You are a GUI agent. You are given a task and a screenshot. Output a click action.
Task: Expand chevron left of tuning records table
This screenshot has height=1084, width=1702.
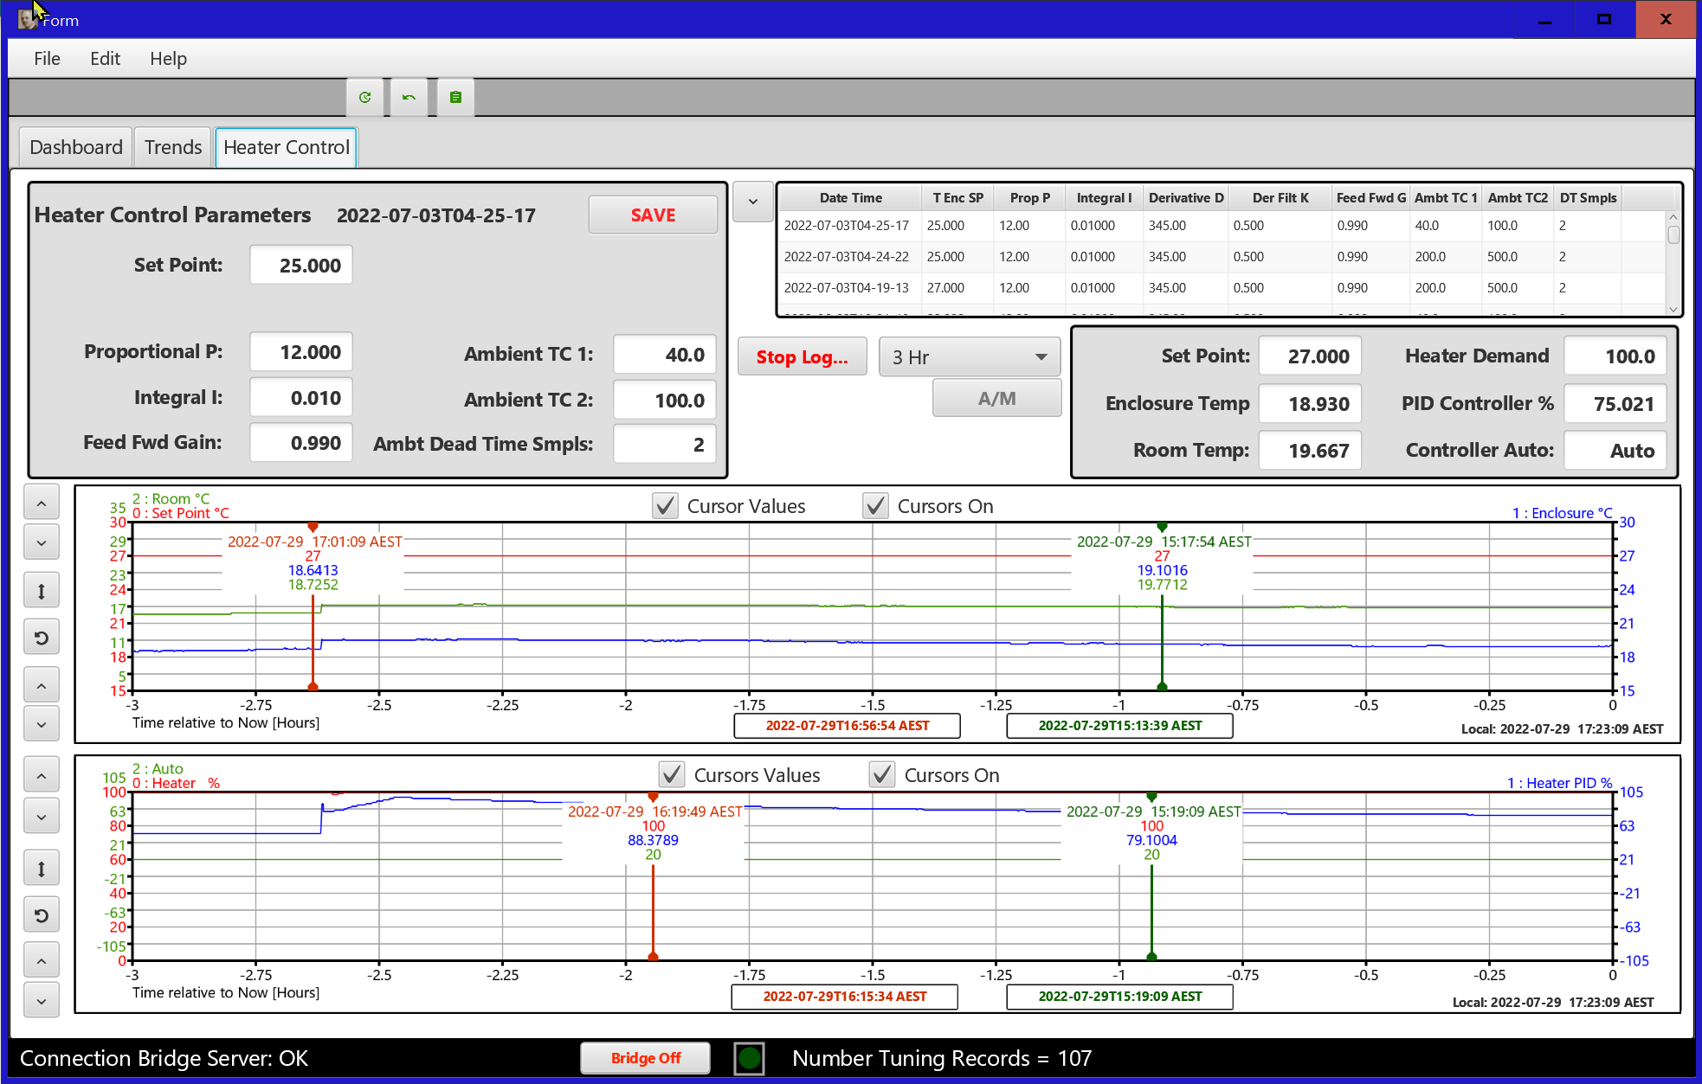tap(752, 202)
